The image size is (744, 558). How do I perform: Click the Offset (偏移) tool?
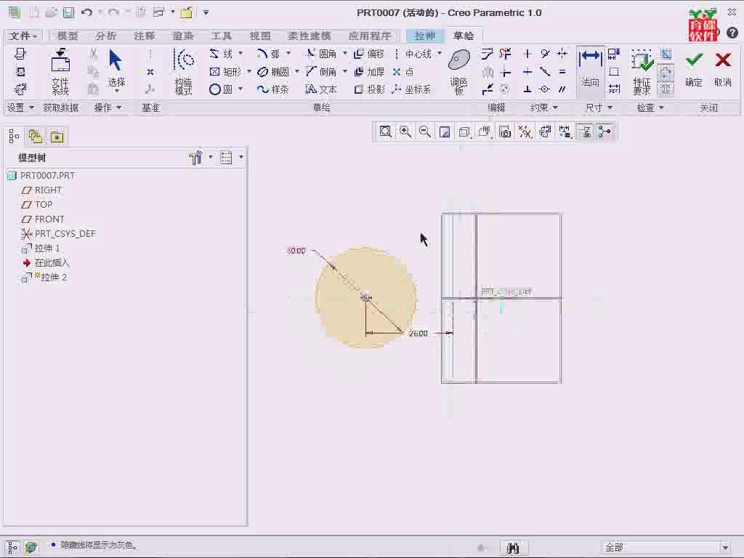pyautogui.click(x=369, y=54)
